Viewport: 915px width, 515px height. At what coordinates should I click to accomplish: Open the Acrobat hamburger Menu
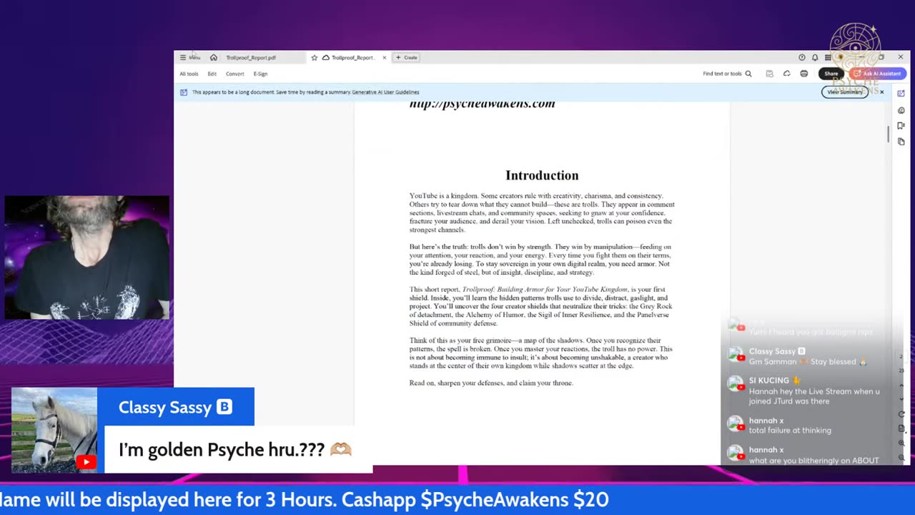(x=189, y=57)
